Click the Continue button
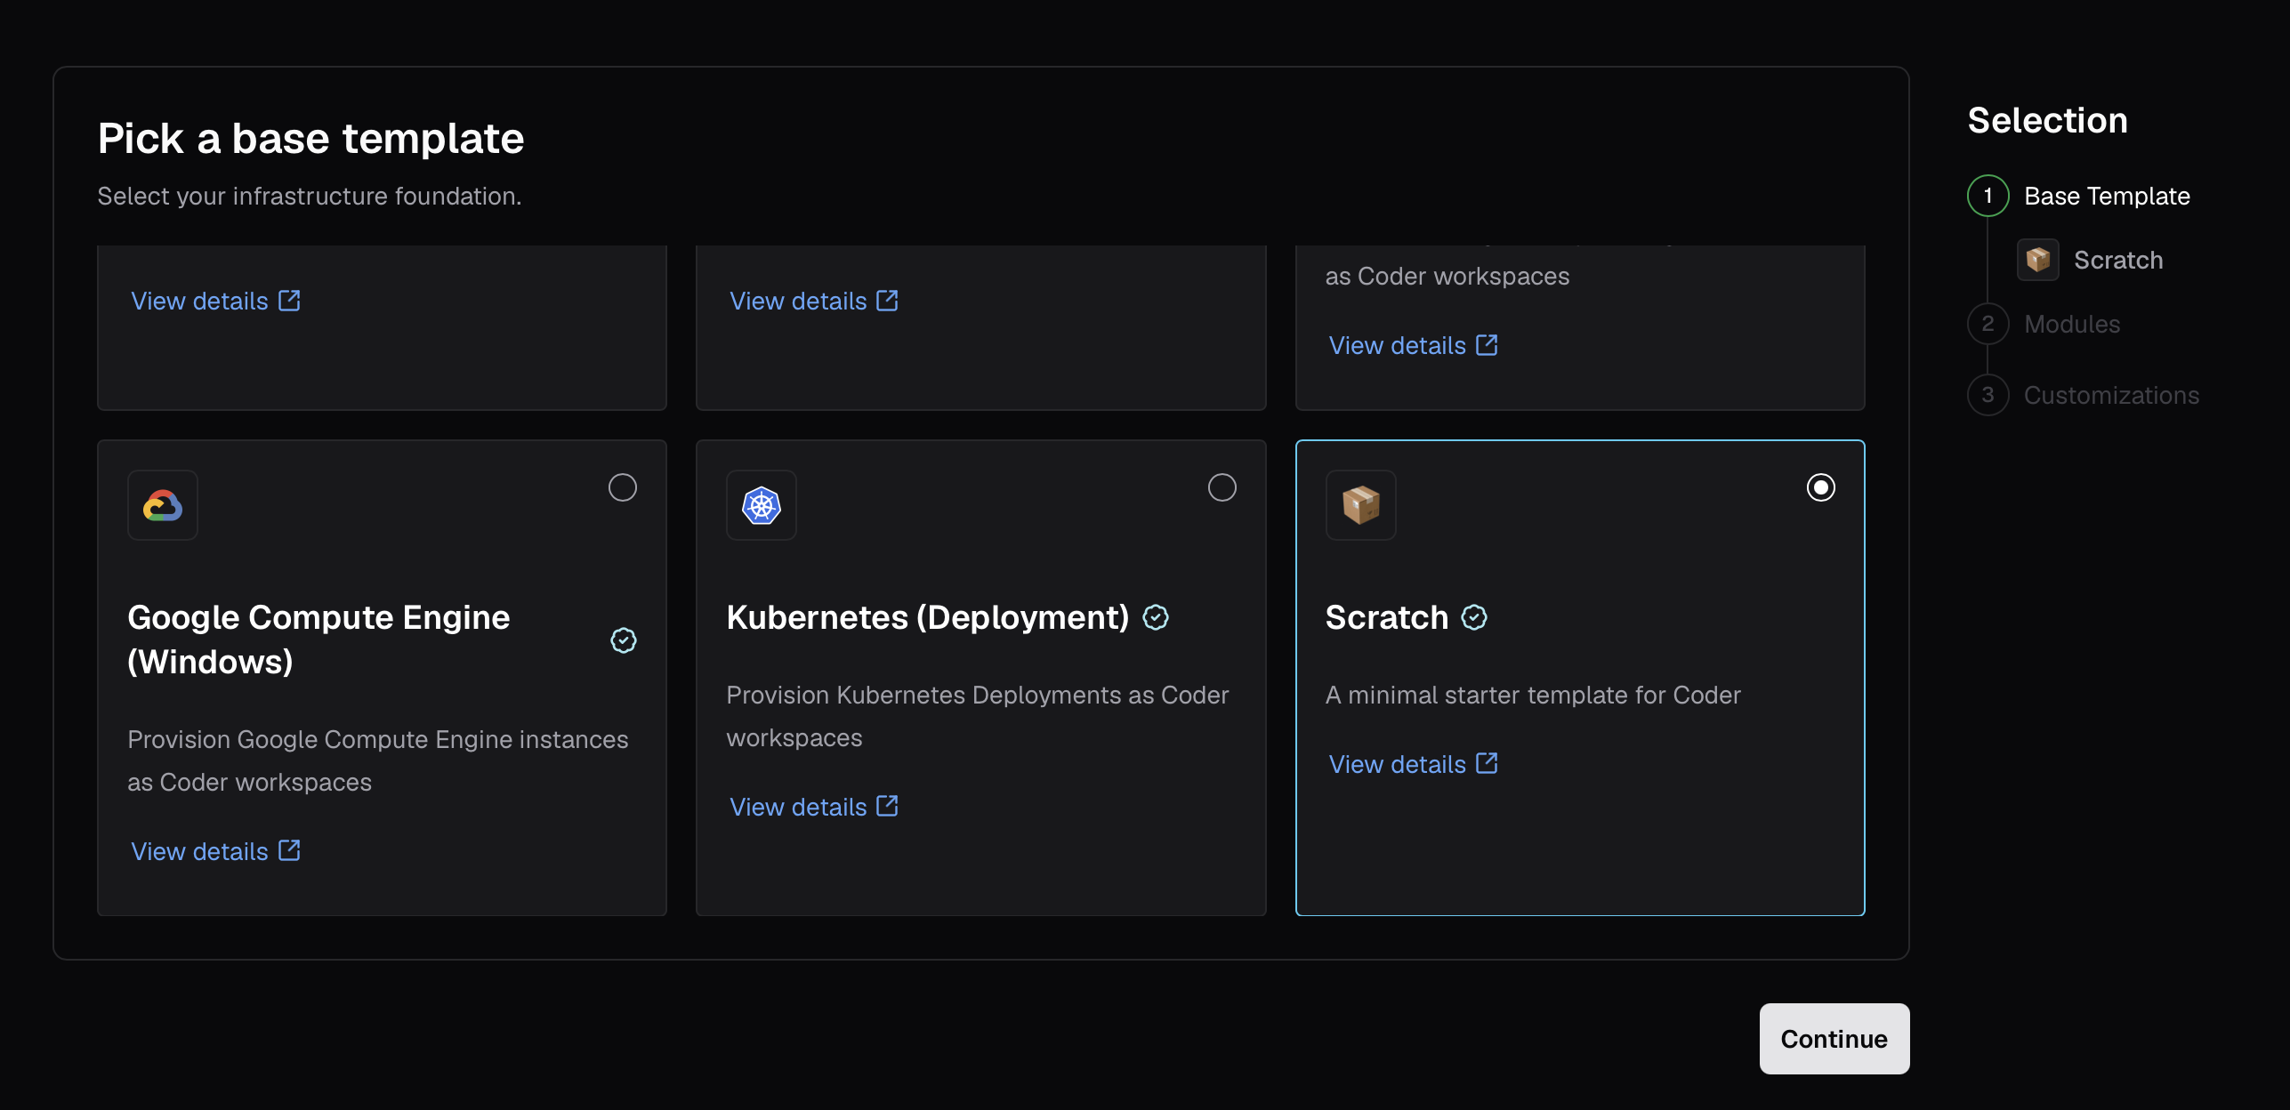Viewport: 2290px width, 1110px height. pyautogui.click(x=1834, y=1039)
